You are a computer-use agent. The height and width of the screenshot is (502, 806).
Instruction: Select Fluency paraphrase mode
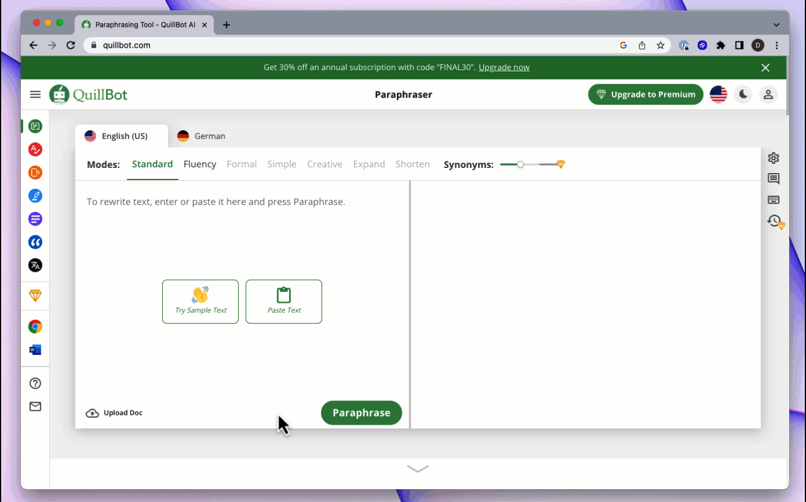click(x=200, y=164)
